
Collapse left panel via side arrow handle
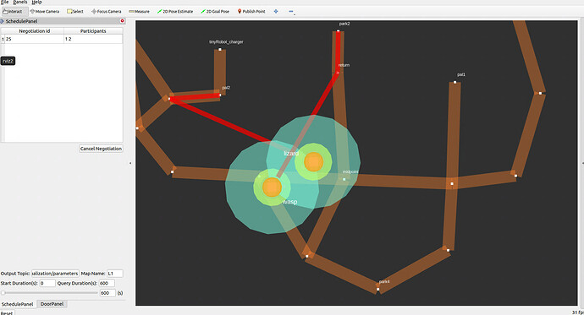[x=130, y=163]
